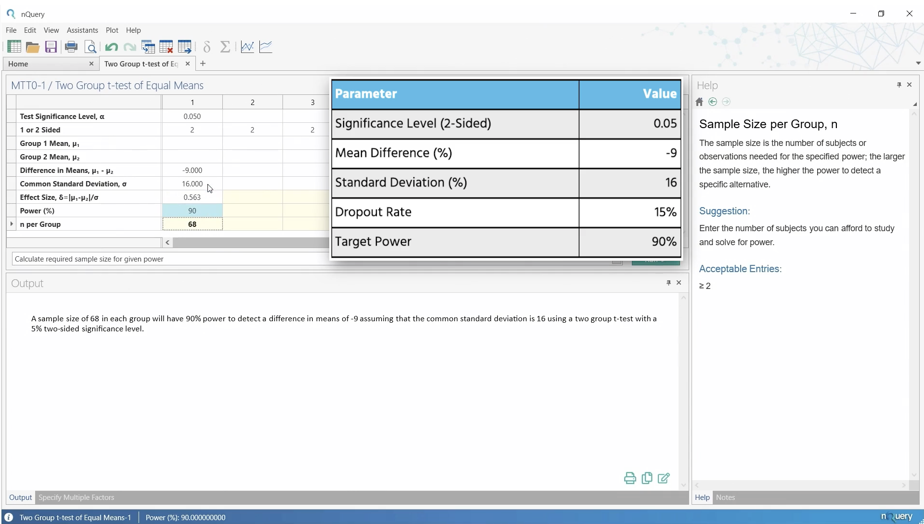Click the row expander beside n per Group
This screenshot has width=924, height=524.
point(12,224)
